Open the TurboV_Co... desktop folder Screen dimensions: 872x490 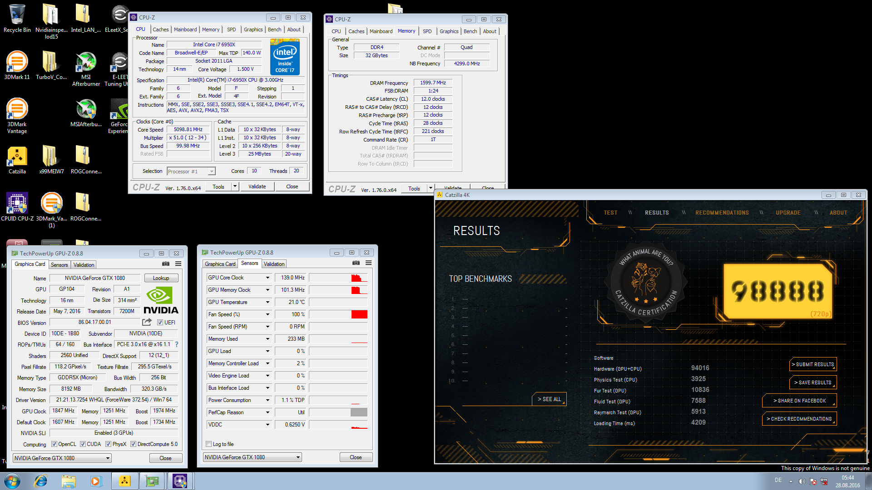(x=51, y=65)
